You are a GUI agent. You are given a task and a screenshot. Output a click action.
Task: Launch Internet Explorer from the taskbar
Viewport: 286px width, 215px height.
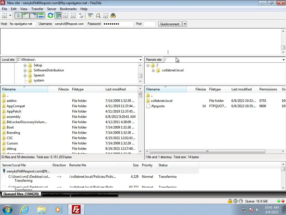(x=25, y=209)
